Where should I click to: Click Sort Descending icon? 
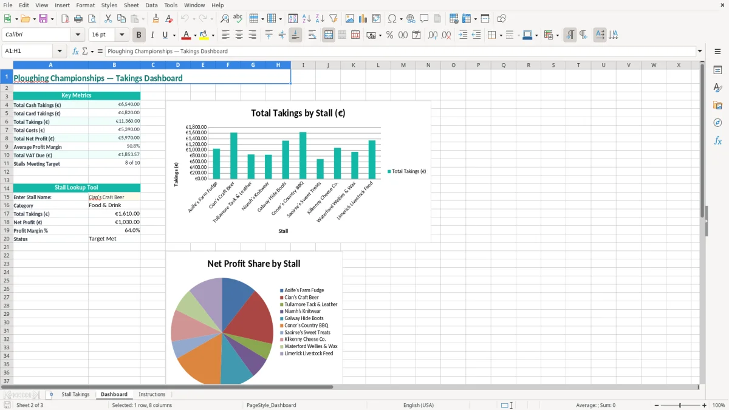[x=320, y=19]
